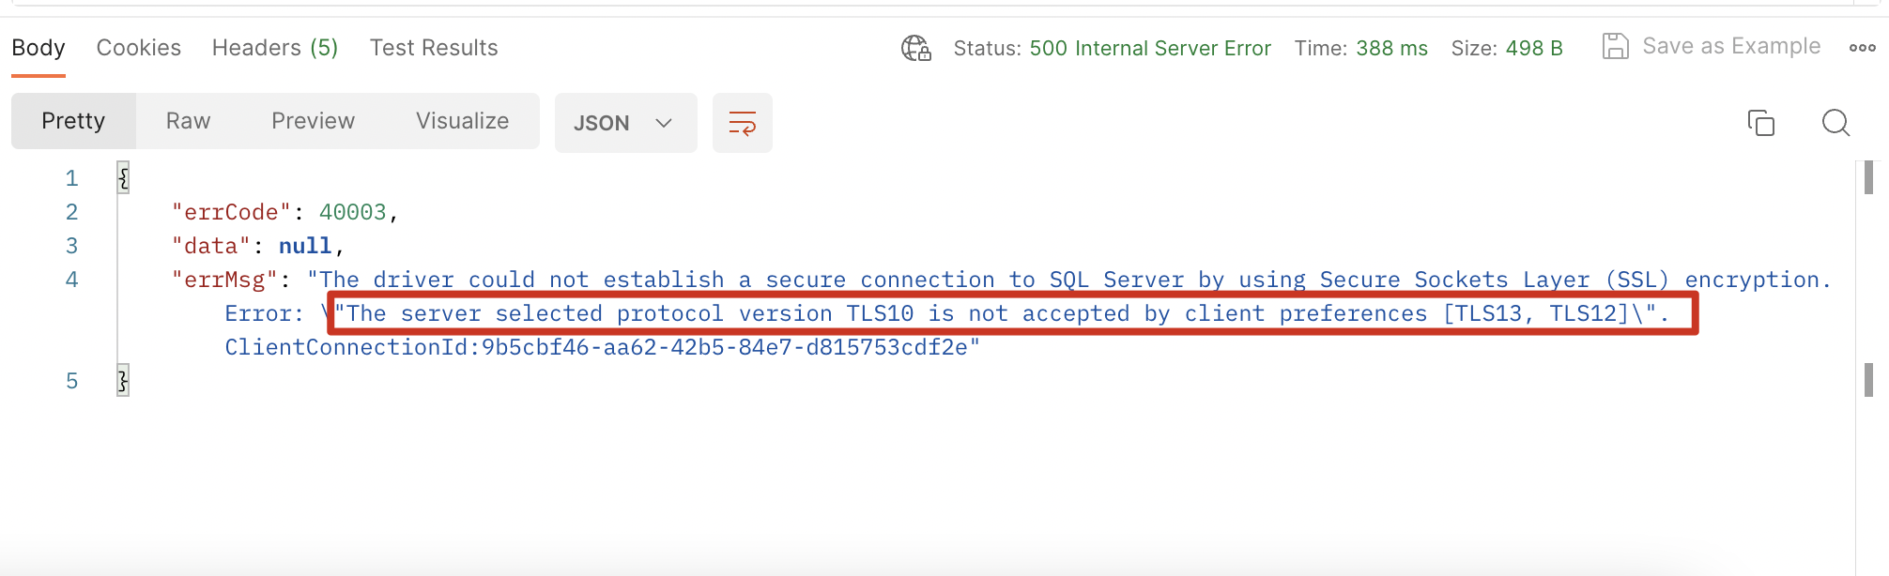This screenshot has height=576, width=1889.
Task: Switch to the Cookies tab
Action: pos(139,48)
